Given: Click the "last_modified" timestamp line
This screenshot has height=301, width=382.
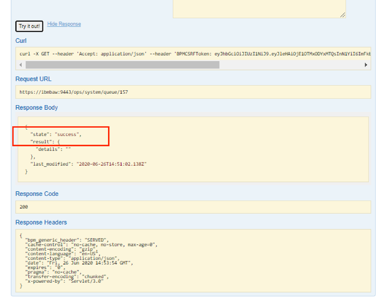Looking at the screenshot, I should (89, 164).
